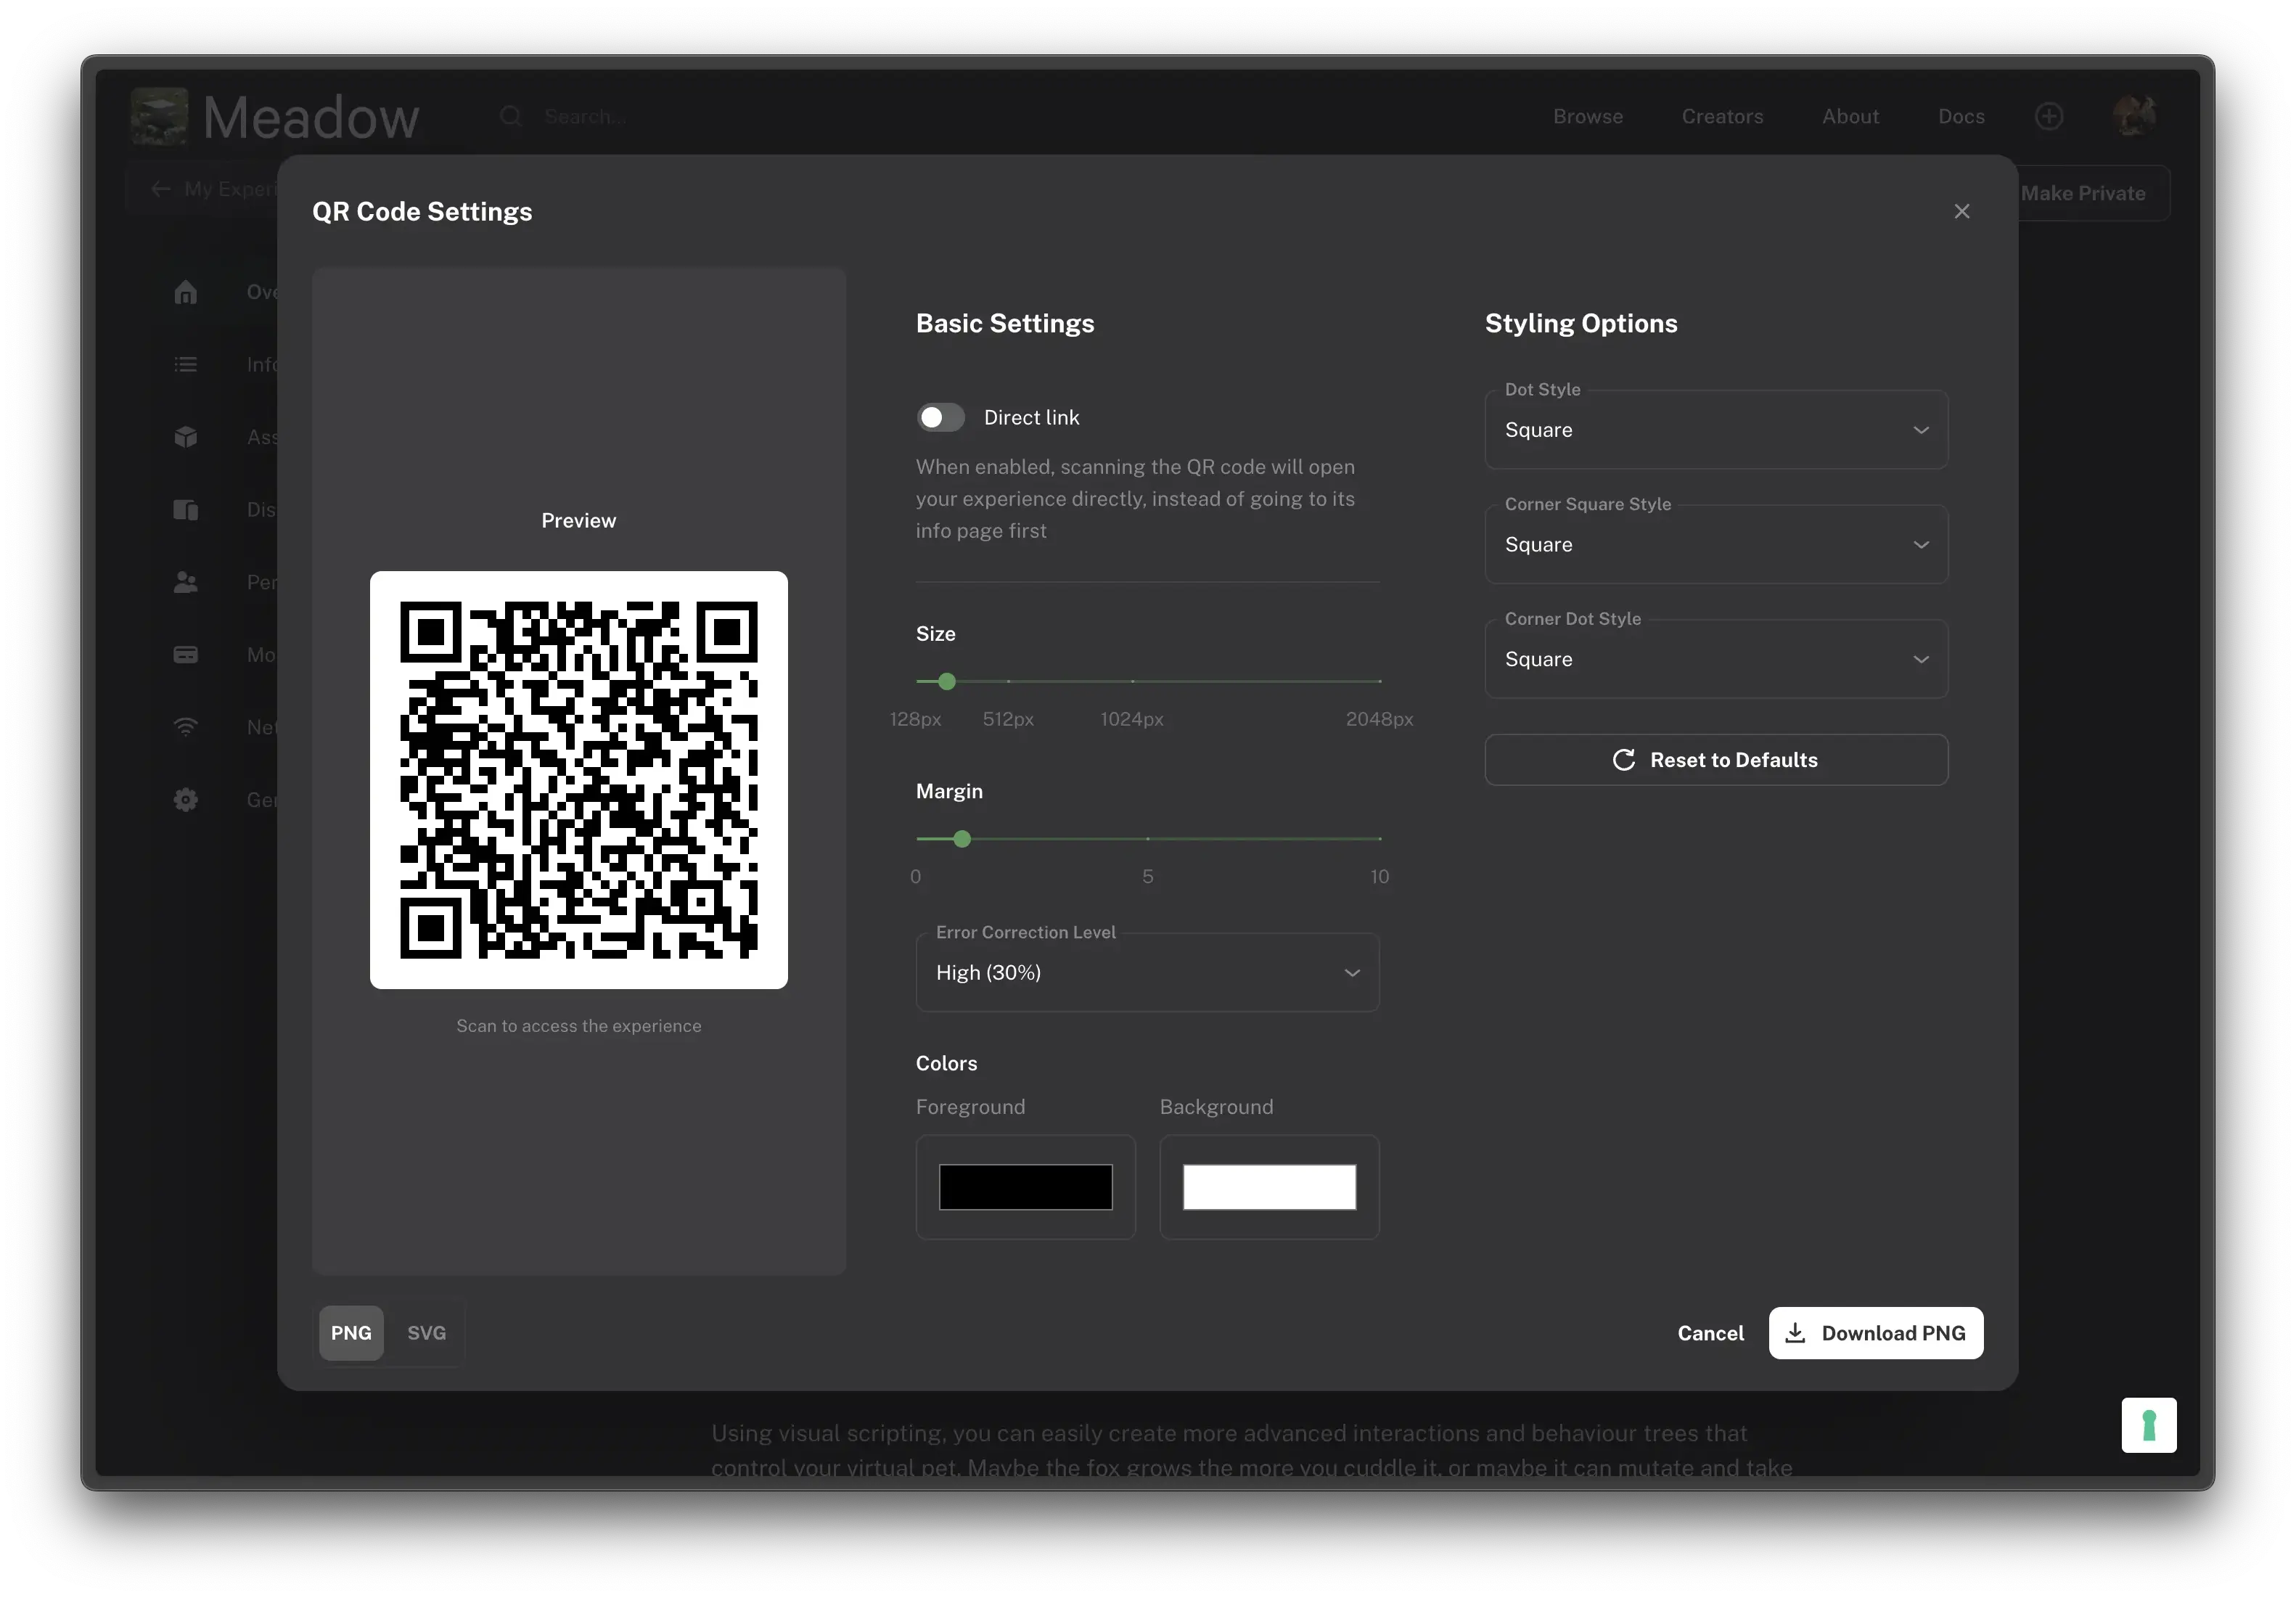Open the Browse menu item
Screen dimensions: 2296x1598
pyautogui.click(x=1587, y=116)
